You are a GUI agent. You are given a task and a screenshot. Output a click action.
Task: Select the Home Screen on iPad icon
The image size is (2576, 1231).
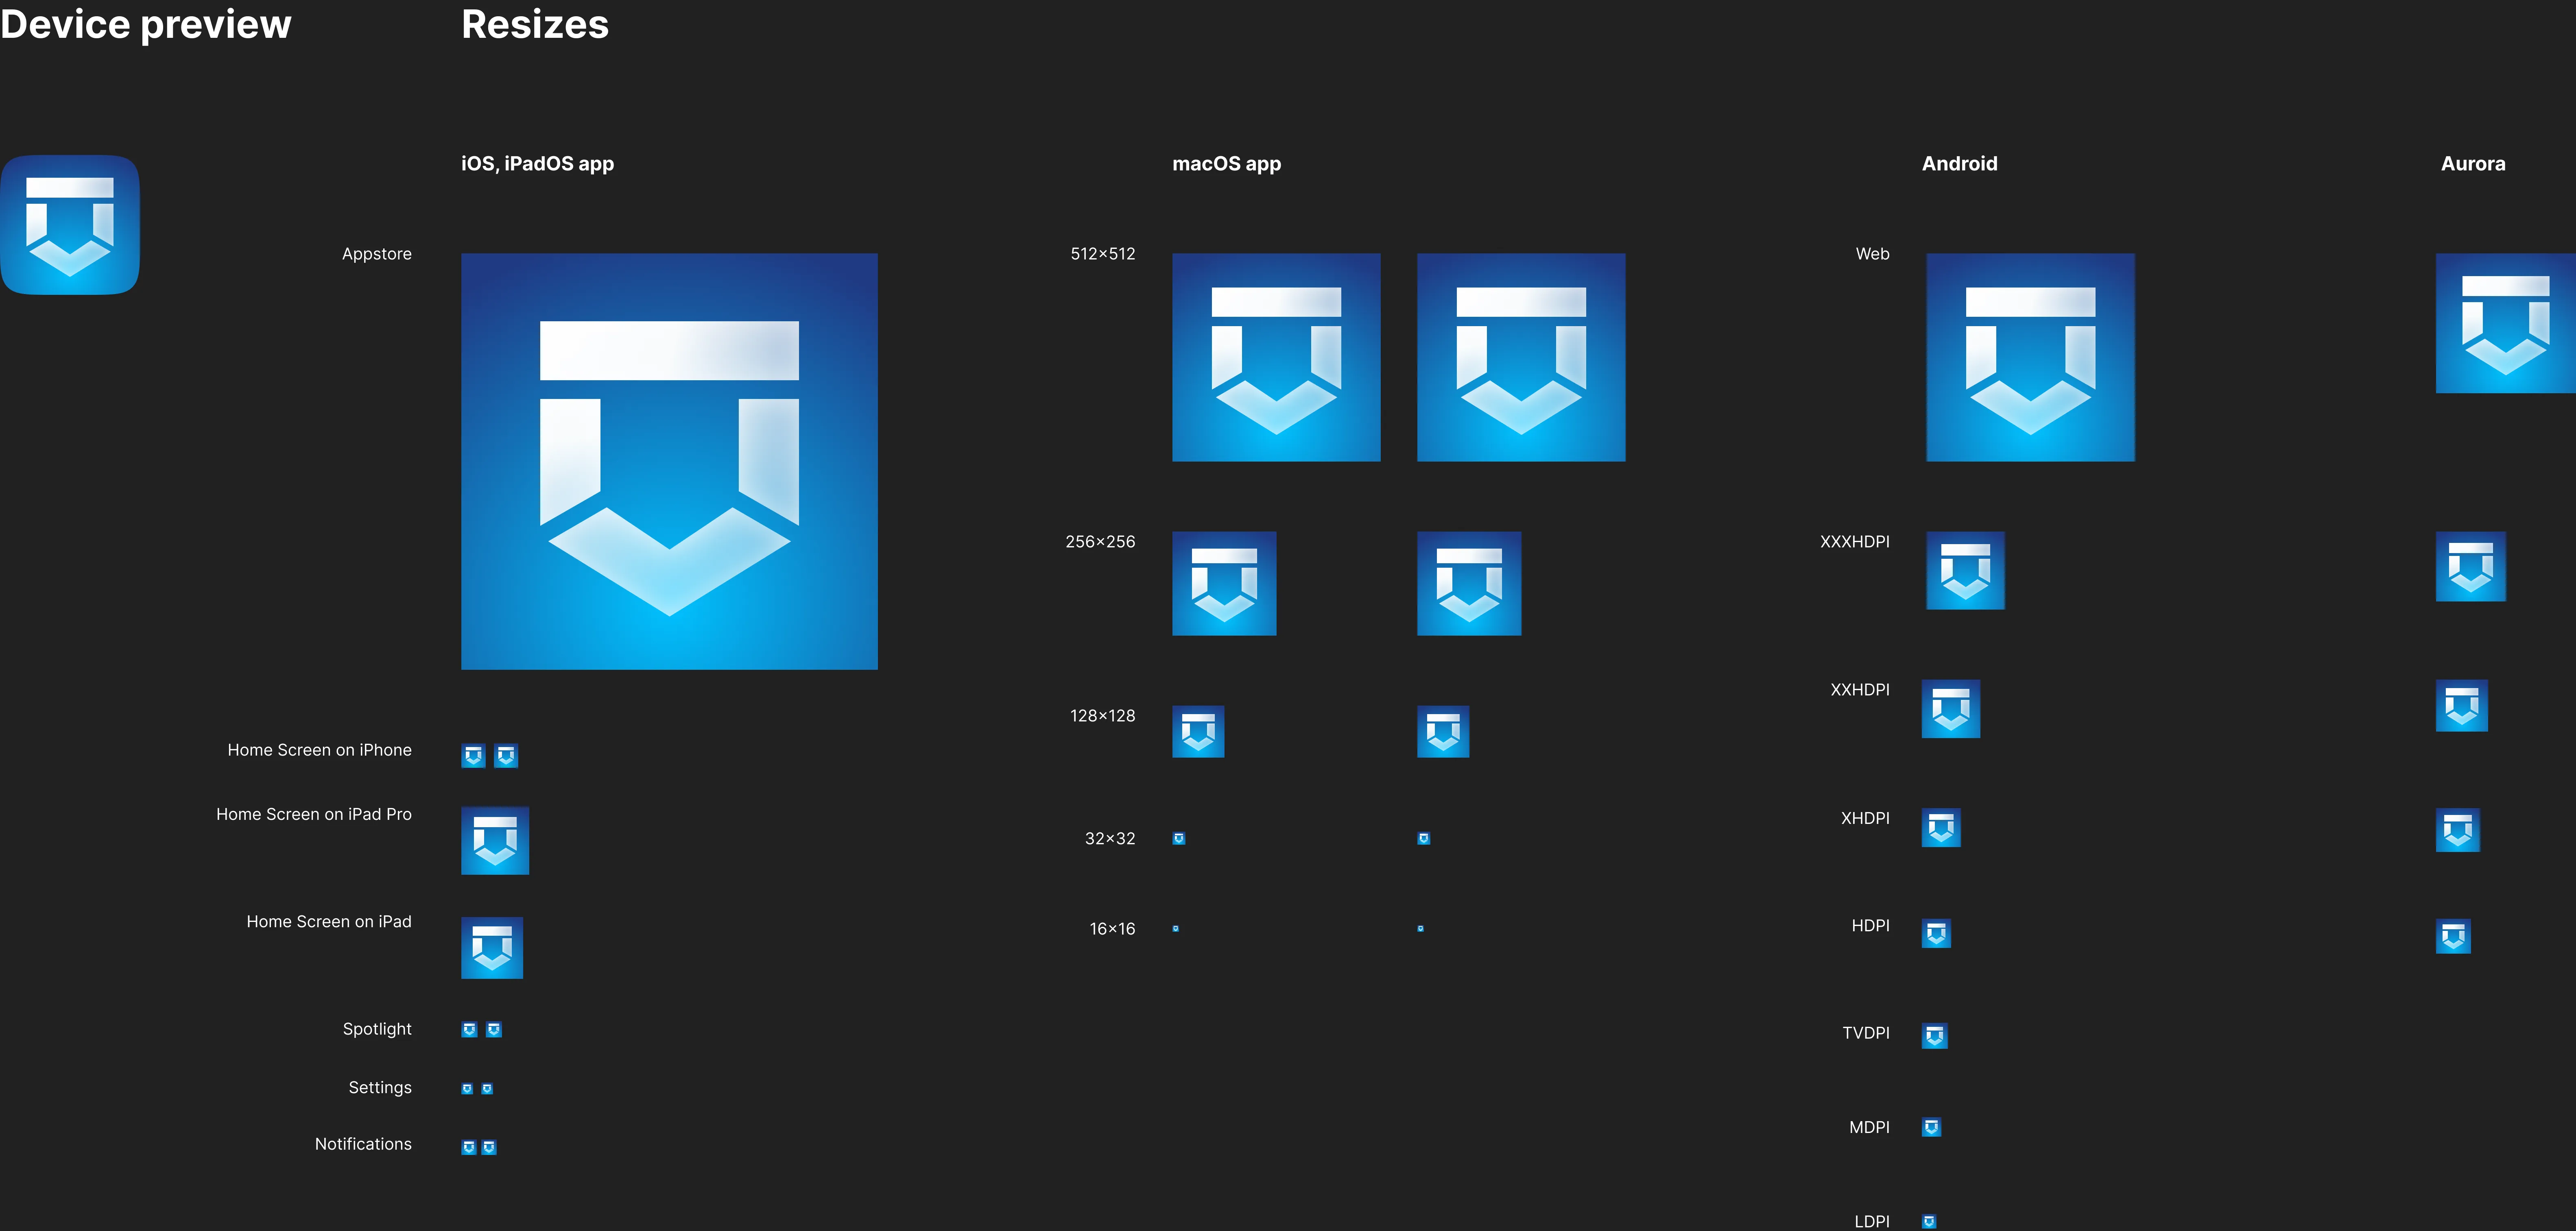tap(492, 947)
